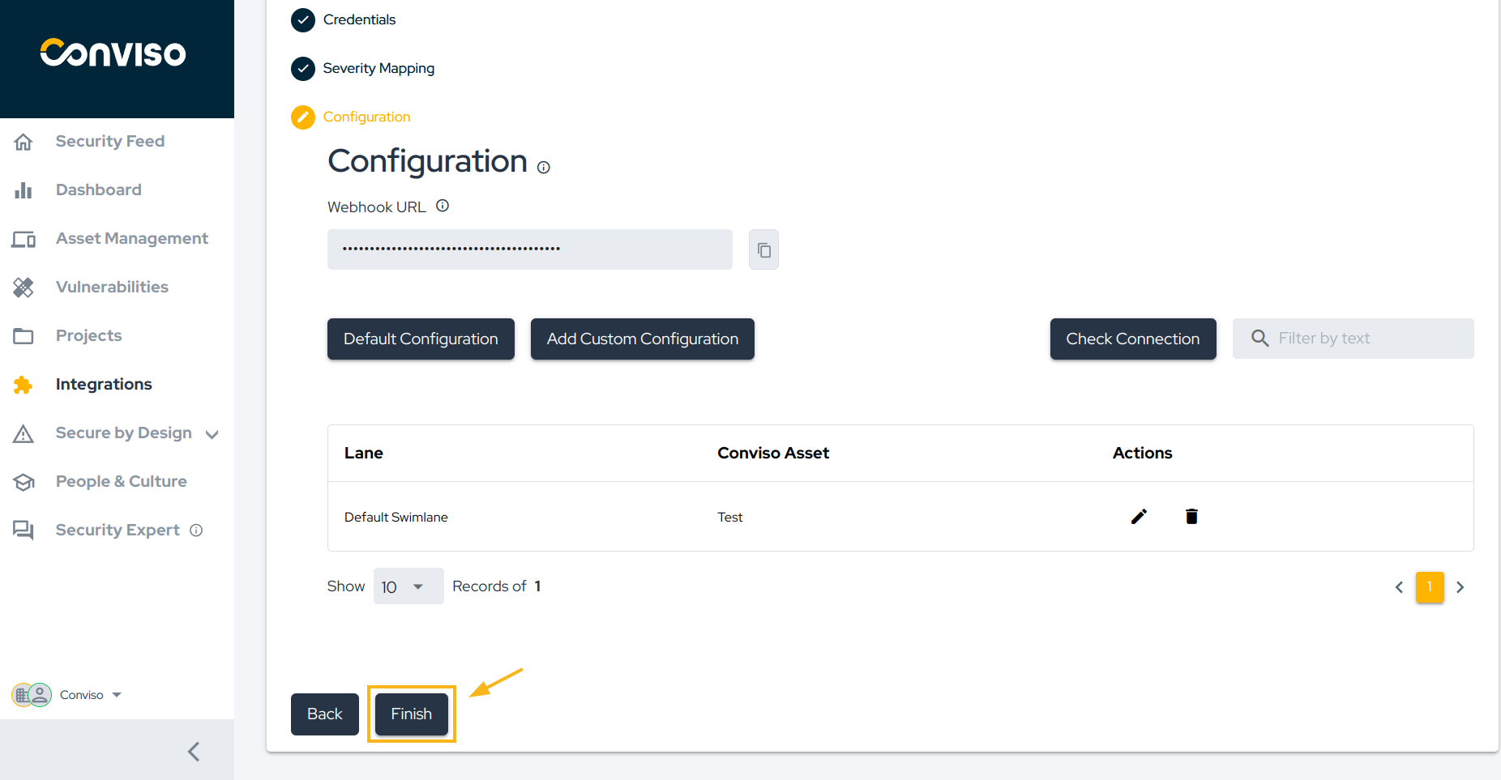This screenshot has height=780, width=1501.
Task: Click the Security Expert info icon
Action: 196,530
